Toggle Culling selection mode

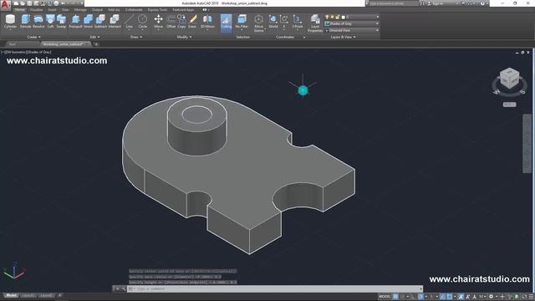226,23
